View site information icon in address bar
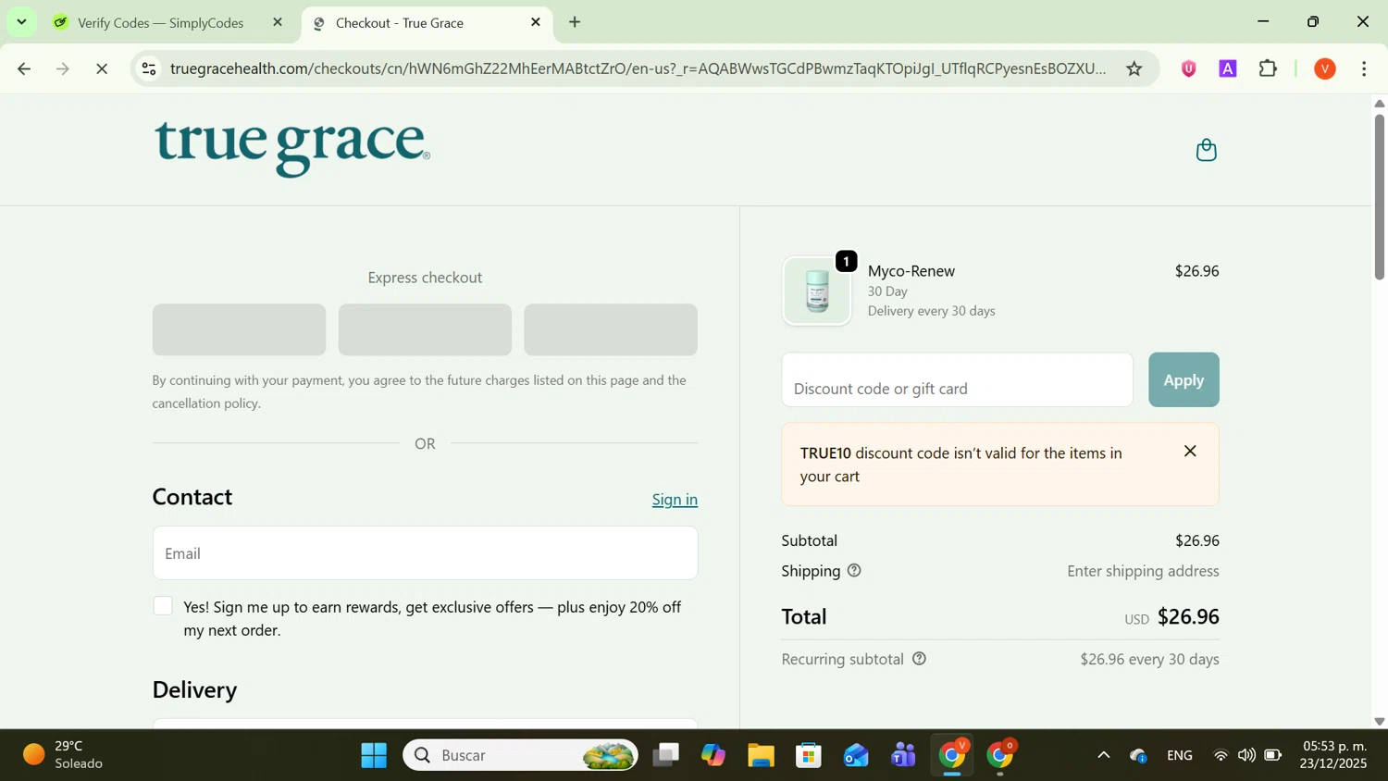The height and width of the screenshot is (781, 1388). 149,68
